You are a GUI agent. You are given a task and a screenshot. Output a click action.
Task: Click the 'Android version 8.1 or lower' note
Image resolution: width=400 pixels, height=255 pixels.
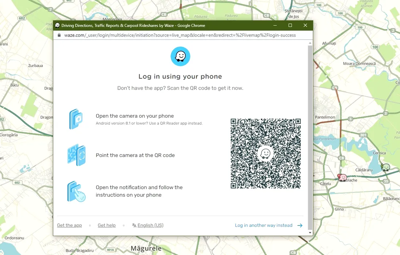[149, 123]
